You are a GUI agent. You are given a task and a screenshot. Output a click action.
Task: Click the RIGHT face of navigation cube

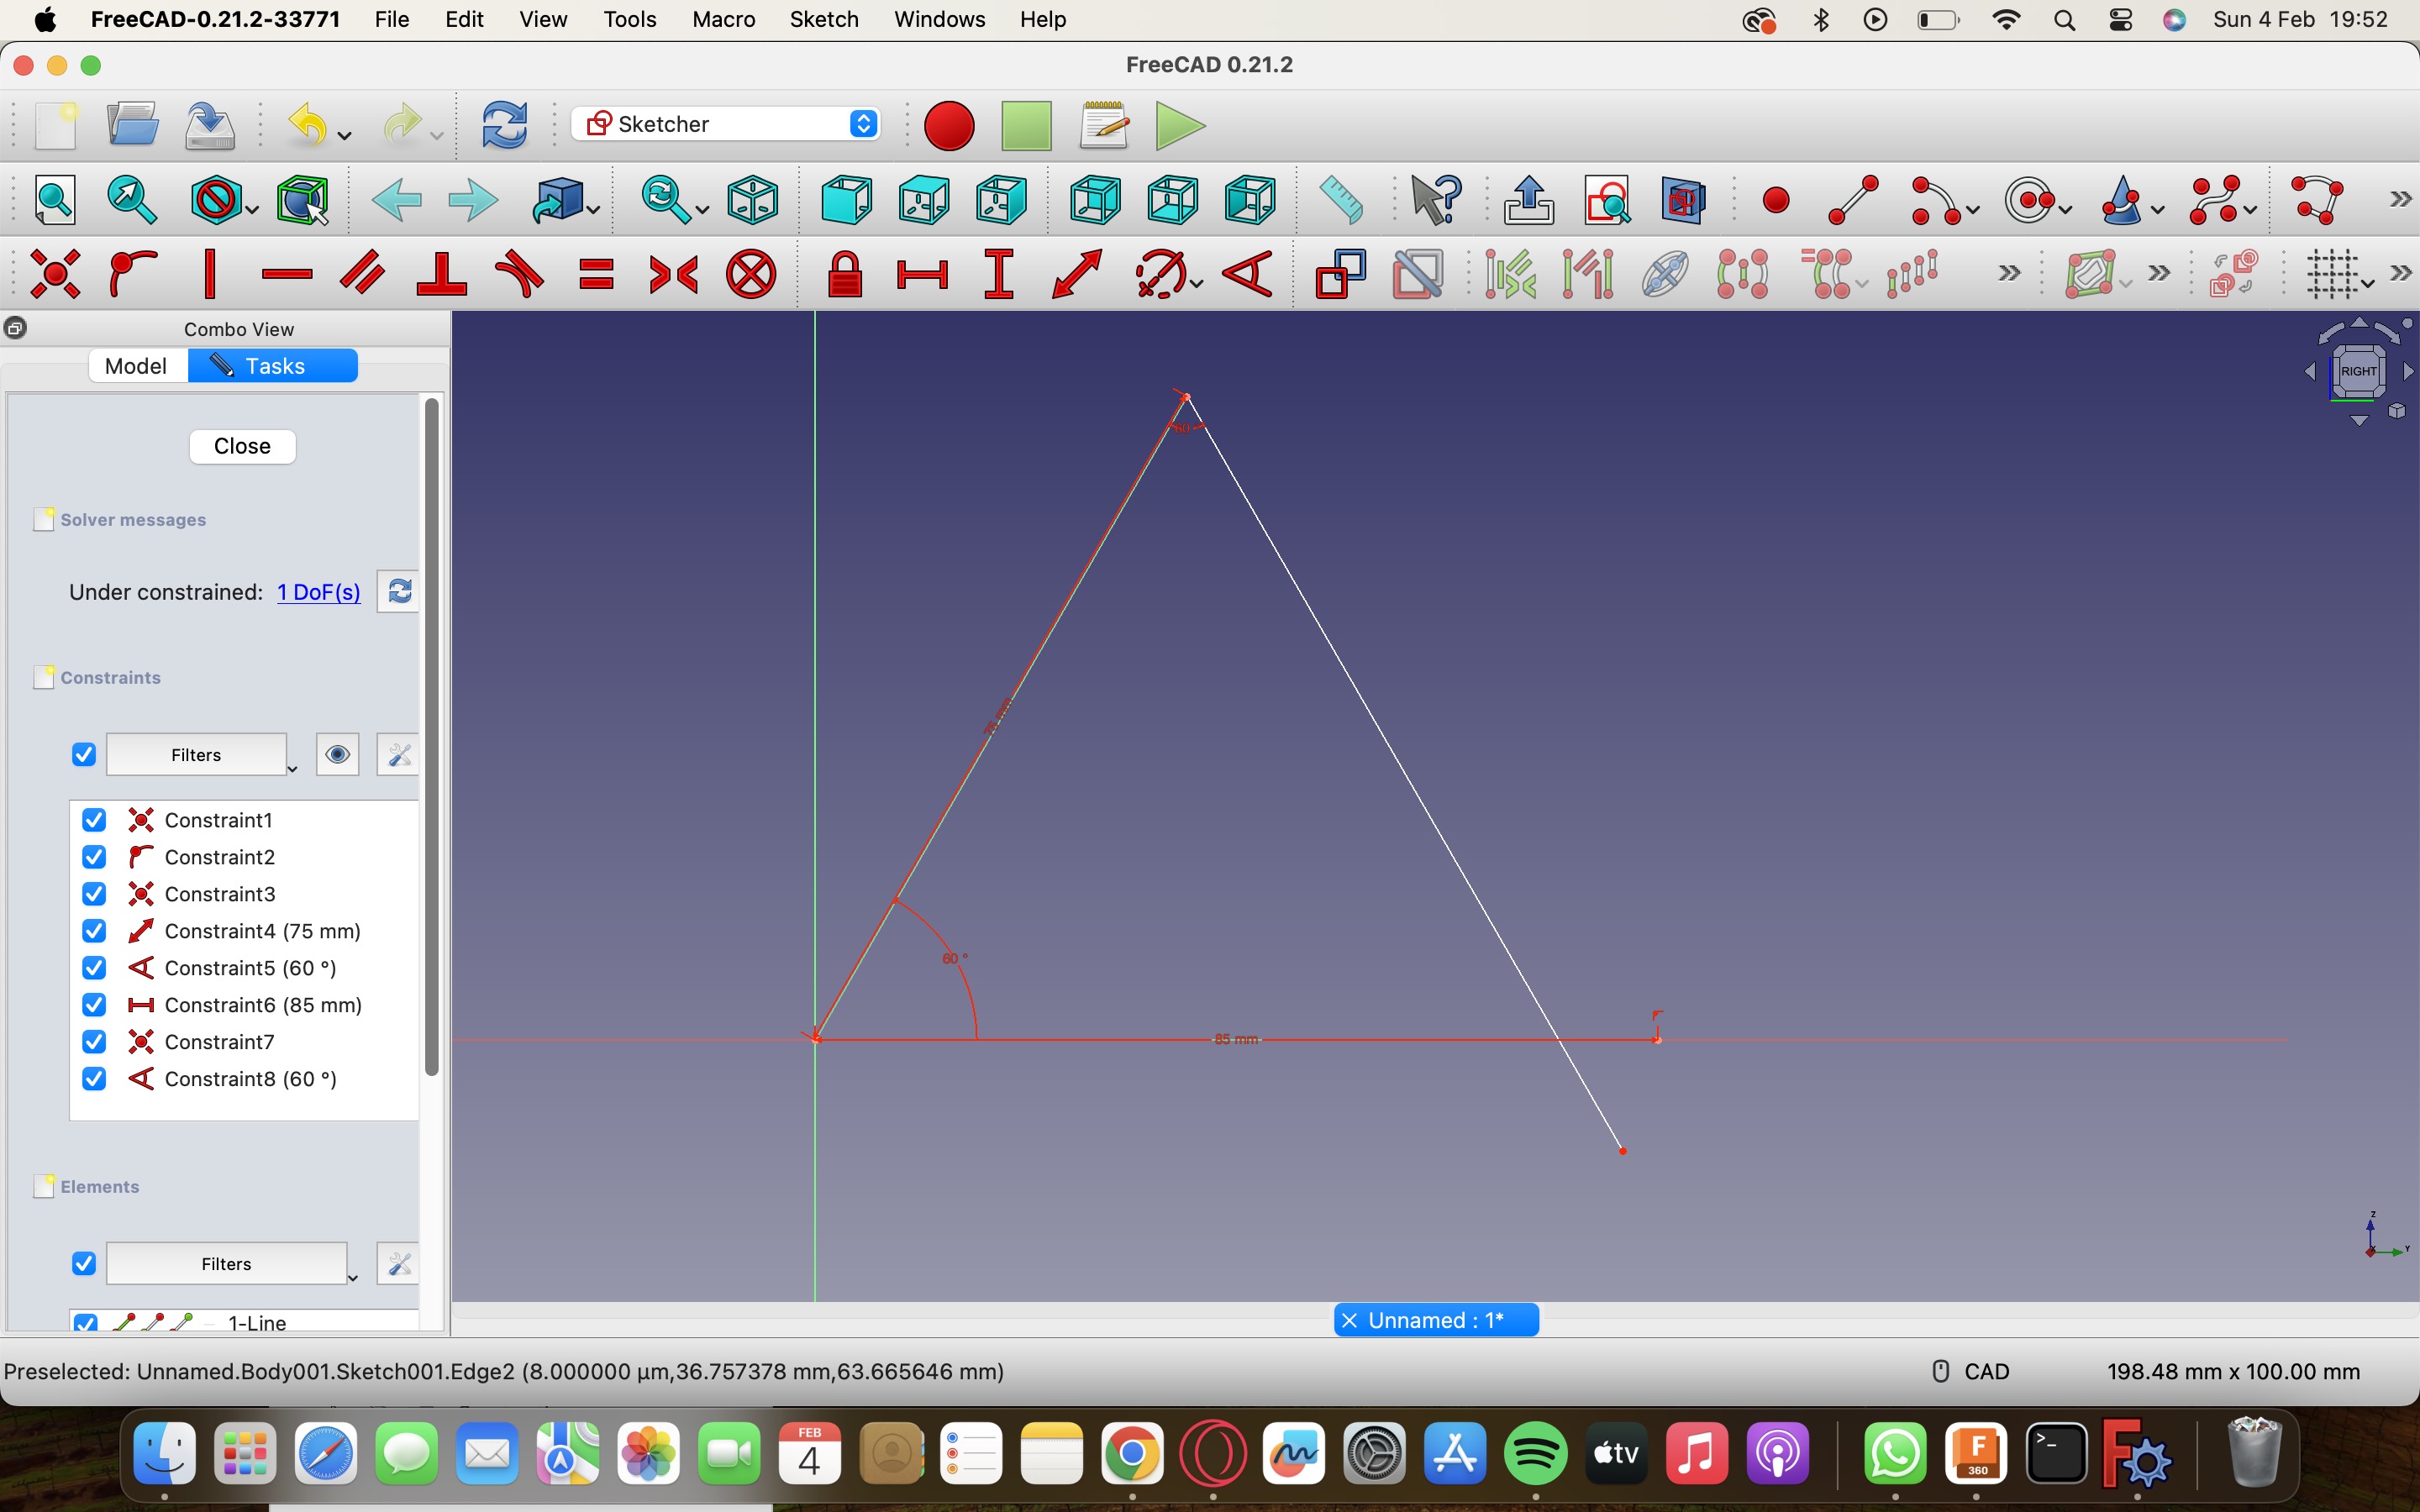pyautogui.click(x=2359, y=371)
